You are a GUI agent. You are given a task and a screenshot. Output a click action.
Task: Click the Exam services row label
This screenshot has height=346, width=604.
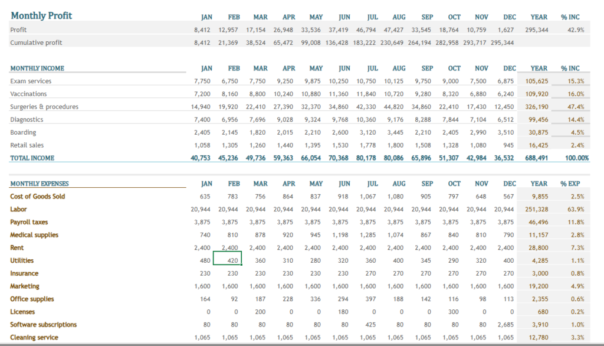[x=29, y=81]
